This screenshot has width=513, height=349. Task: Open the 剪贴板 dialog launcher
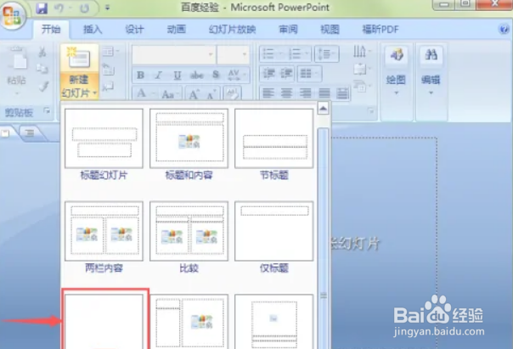tap(47, 111)
